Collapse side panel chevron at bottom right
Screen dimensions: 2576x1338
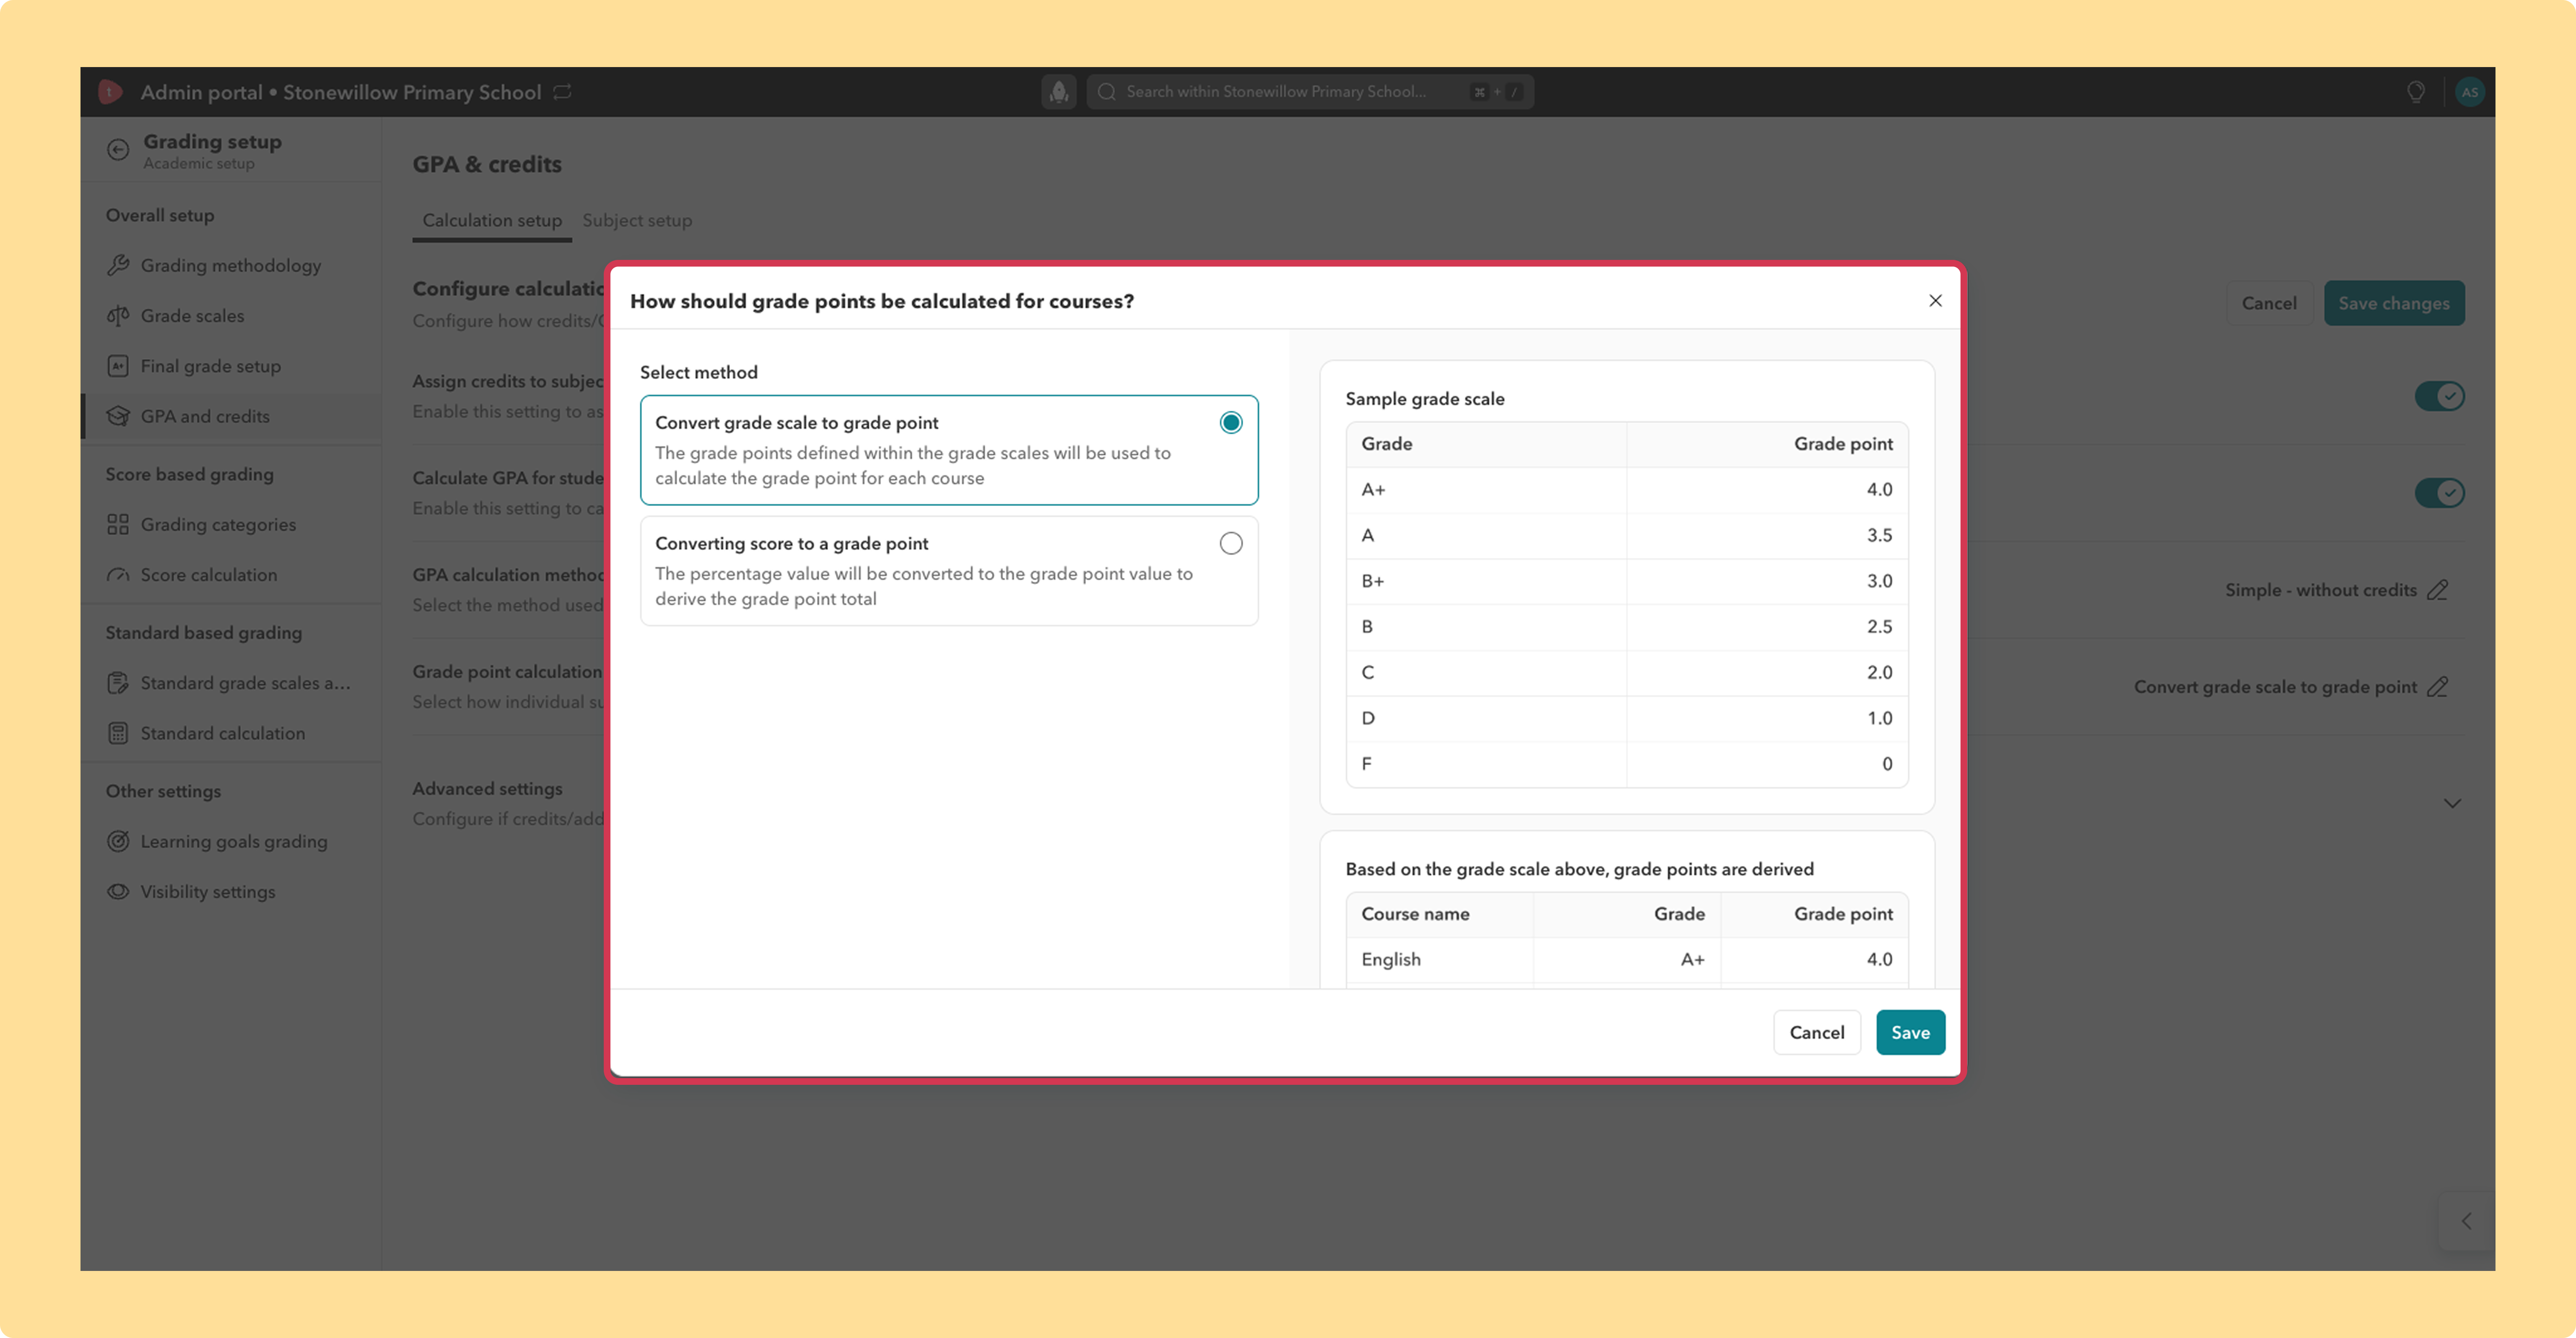pos(2467,1221)
